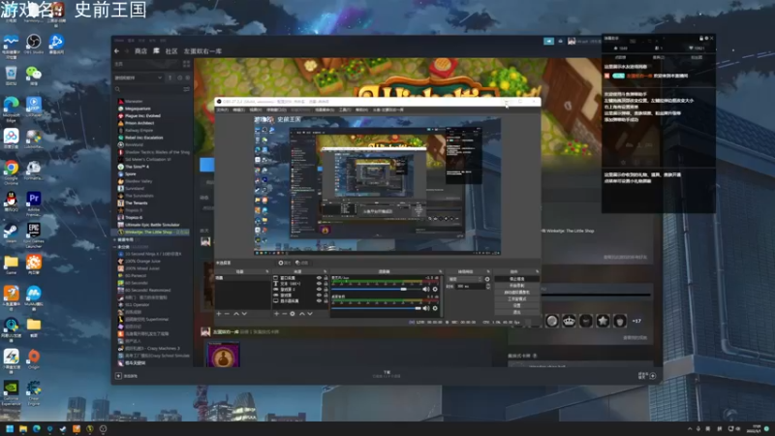This screenshot has width=775, height=436.
Task: Open Steam library 游戏和软件 filter dropdown
Action: (x=139, y=78)
